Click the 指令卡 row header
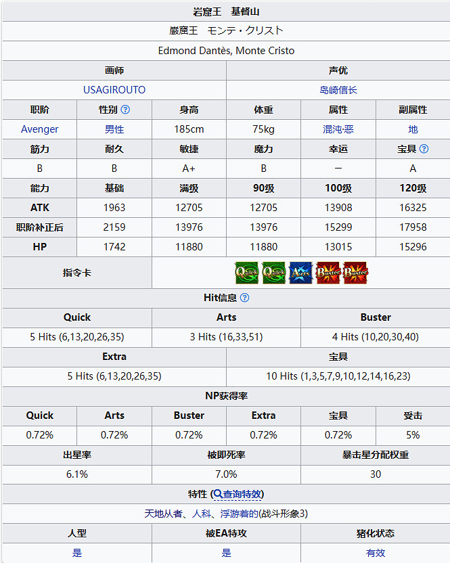The width and height of the screenshot is (450, 563). tap(77, 273)
